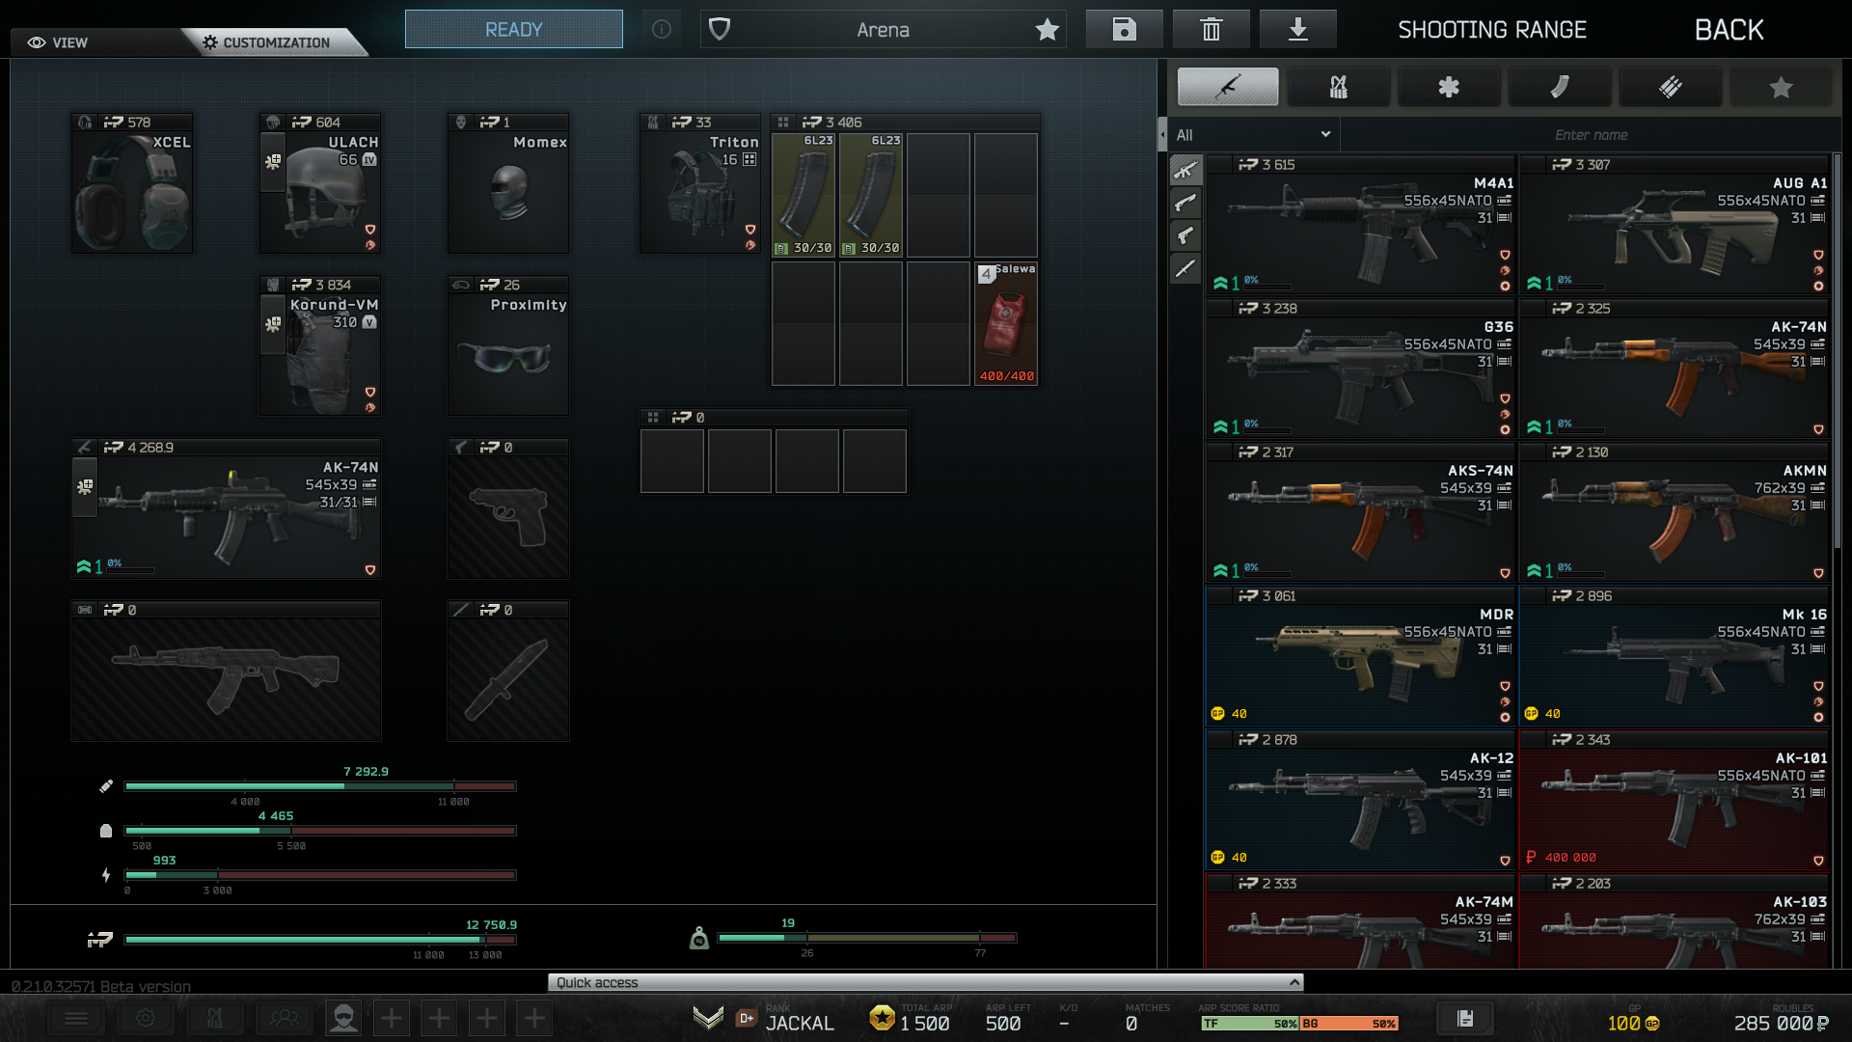Select the magazine category tab

(x=1560, y=87)
